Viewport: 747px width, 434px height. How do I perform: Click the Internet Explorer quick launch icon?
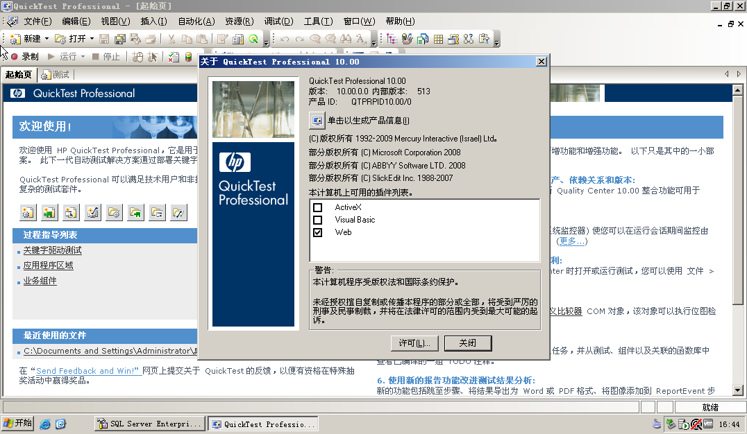tap(45, 424)
